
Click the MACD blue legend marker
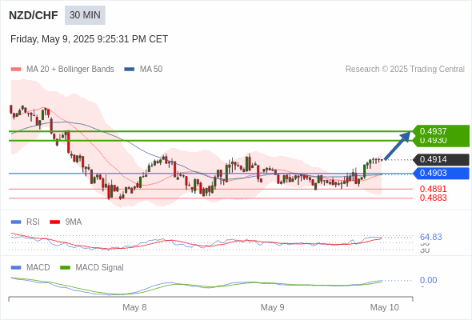[16, 268]
